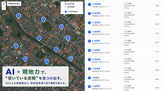Click the 263m distance value
This screenshot has width=163, height=91.
(x=157, y=79)
